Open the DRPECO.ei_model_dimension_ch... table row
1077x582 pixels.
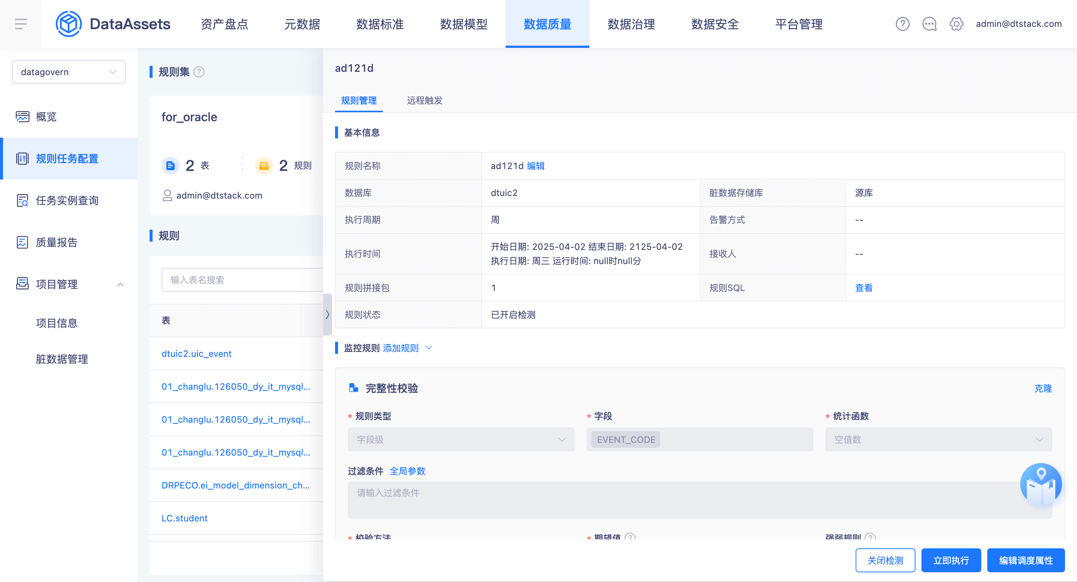236,485
